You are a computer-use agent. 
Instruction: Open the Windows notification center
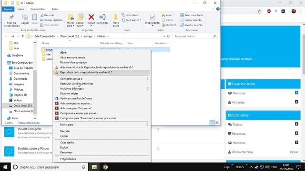298,167
